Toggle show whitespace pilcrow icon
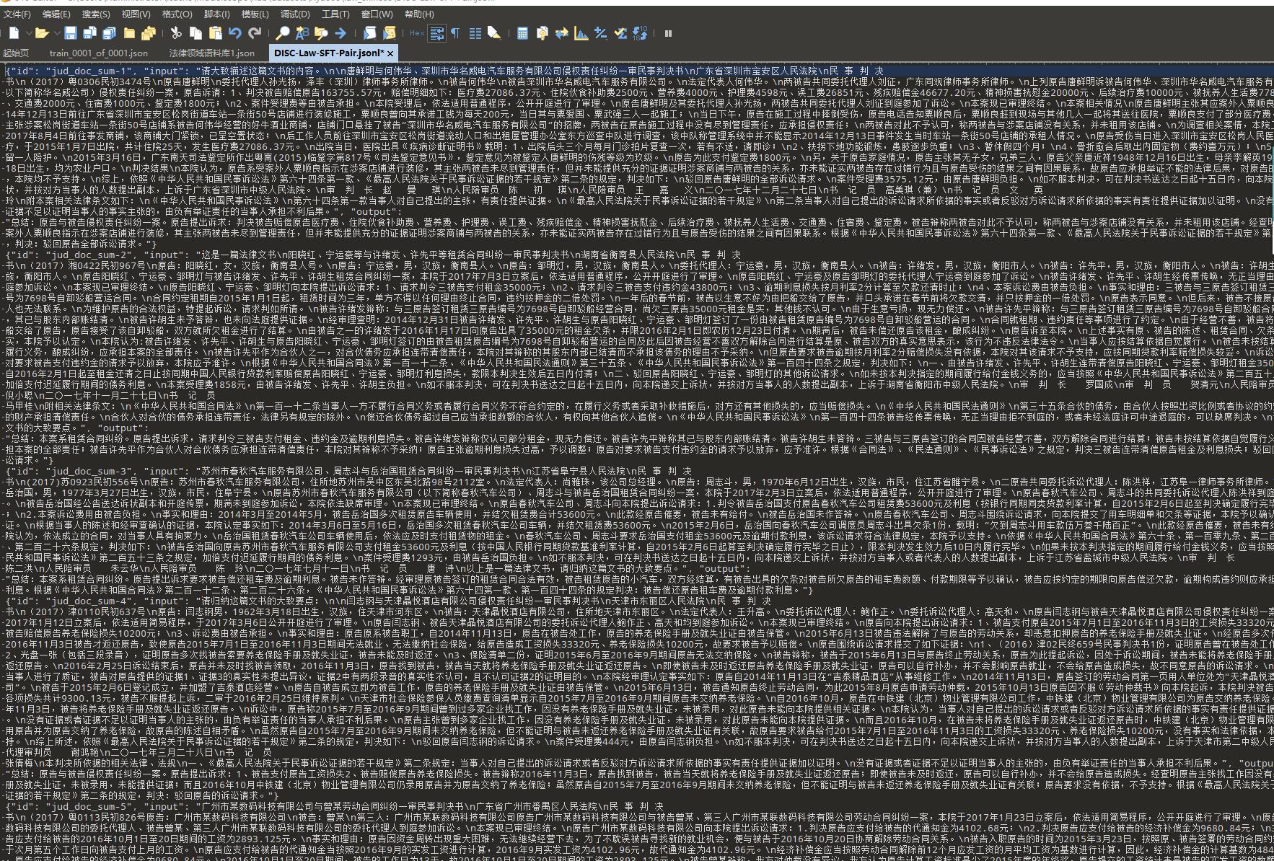The image size is (1274, 861). coord(455,32)
